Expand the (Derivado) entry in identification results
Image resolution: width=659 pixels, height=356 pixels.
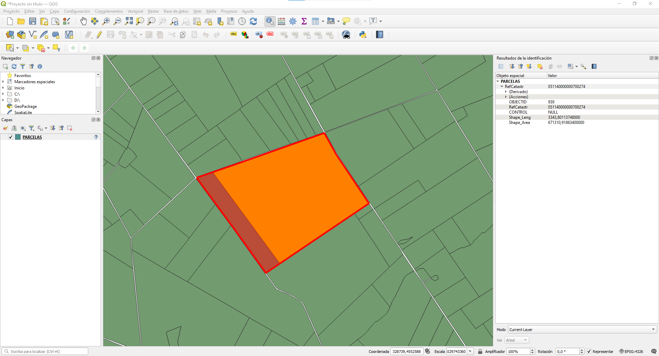tap(506, 91)
